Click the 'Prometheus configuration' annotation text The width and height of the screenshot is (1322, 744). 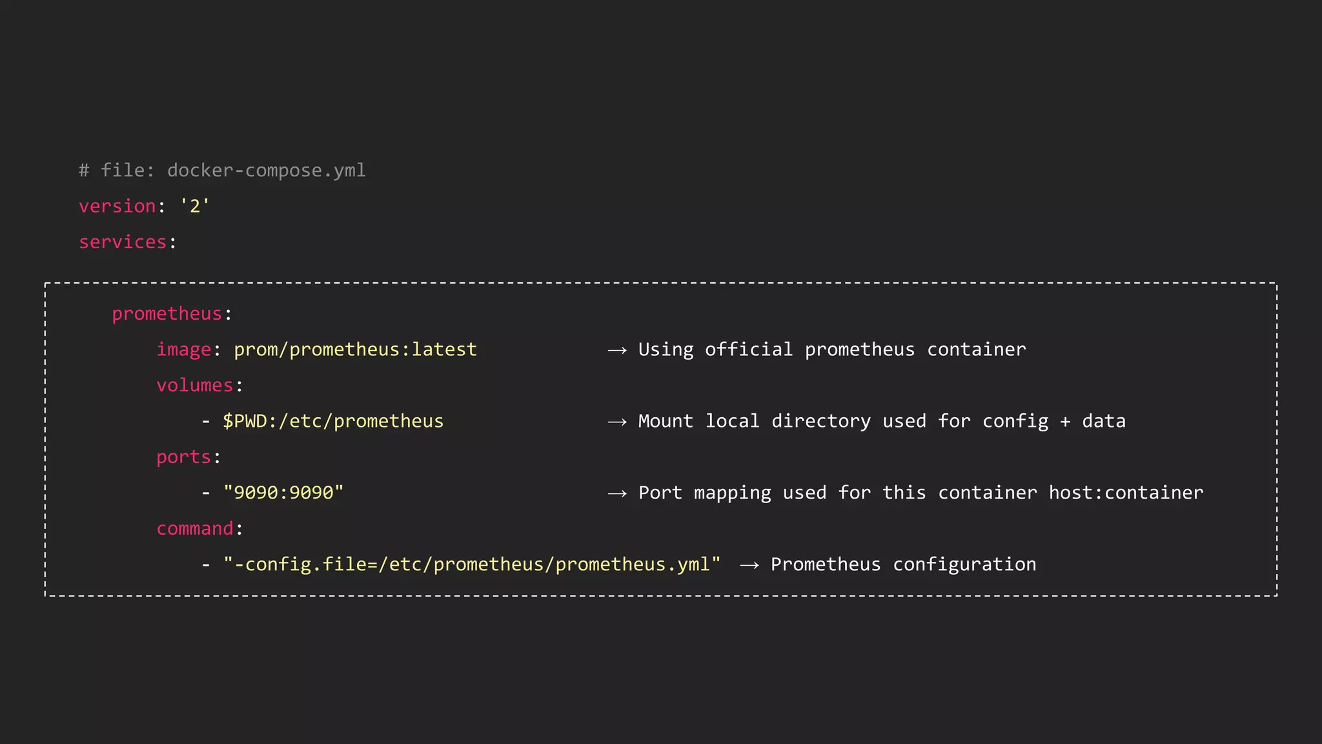(903, 564)
